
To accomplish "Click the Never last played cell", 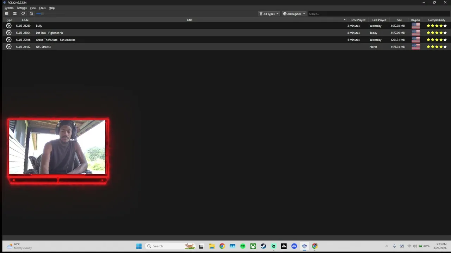I will pyautogui.click(x=373, y=47).
